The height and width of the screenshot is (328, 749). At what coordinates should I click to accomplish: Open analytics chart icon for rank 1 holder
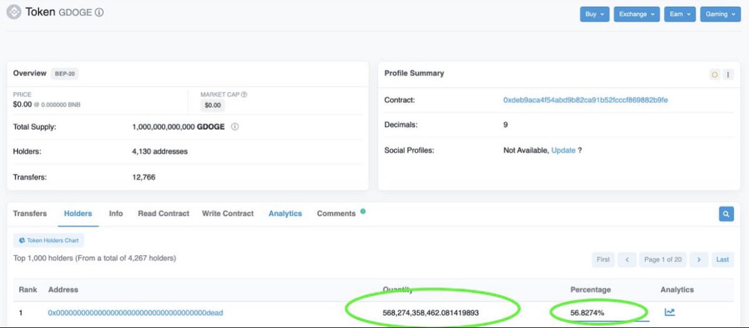pos(670,312)
